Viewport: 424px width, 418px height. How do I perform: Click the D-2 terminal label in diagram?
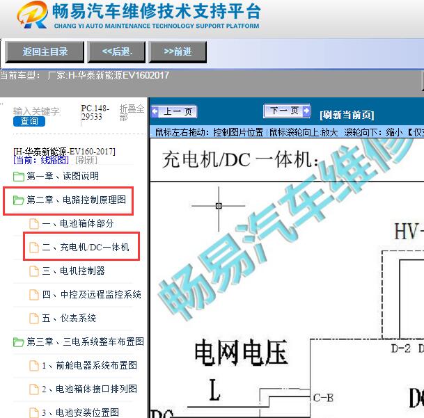(401, 348)
